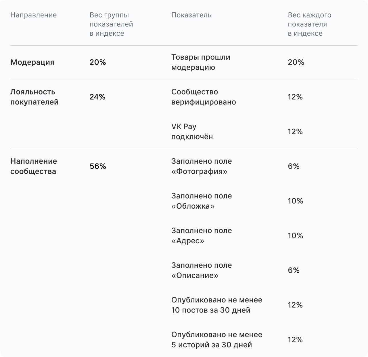Select the "Заполнено поле «Описание»" indicator
This screenshot has height=357, width=368.
(x=202, y=270)
